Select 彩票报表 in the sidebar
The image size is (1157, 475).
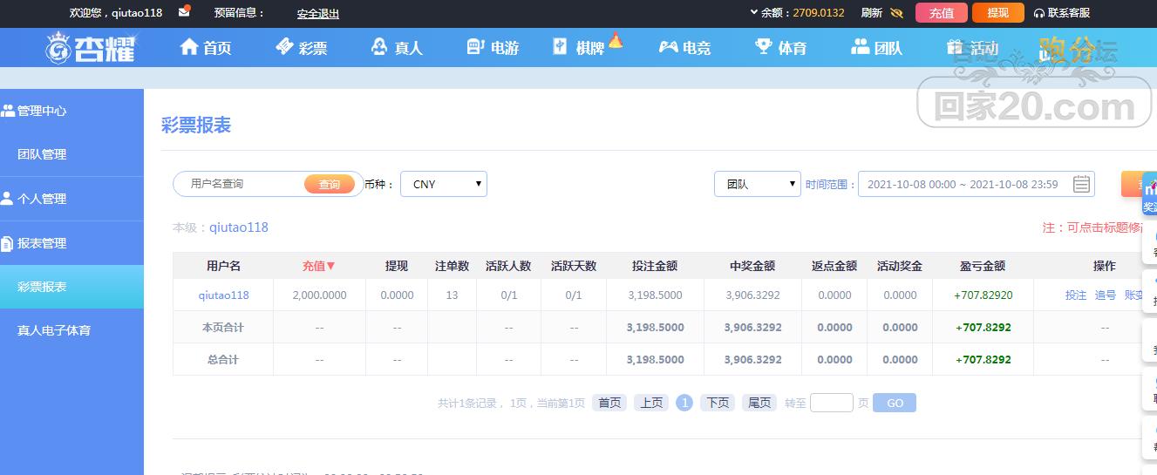point(71,287)
